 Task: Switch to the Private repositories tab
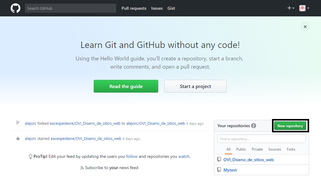click(x=257, y=149)
